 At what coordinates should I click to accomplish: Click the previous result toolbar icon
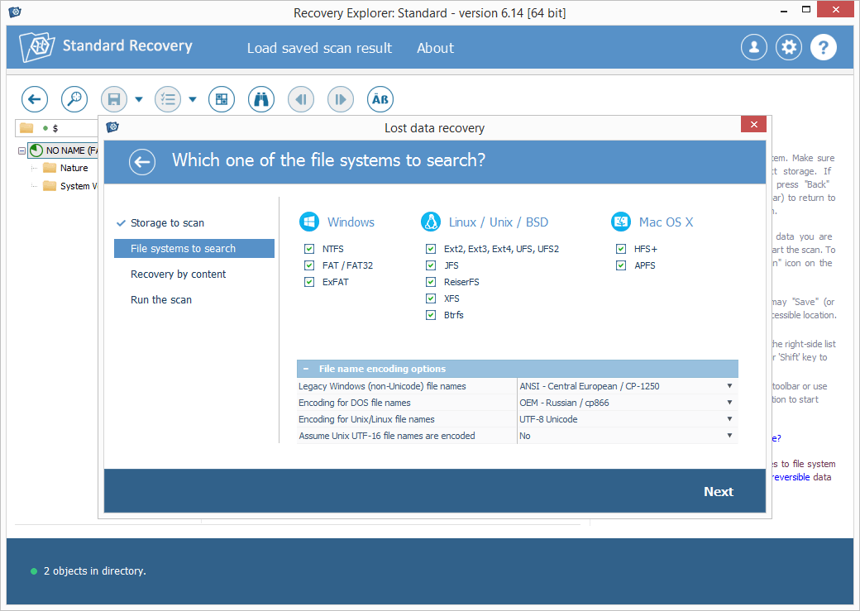(301, 99)
